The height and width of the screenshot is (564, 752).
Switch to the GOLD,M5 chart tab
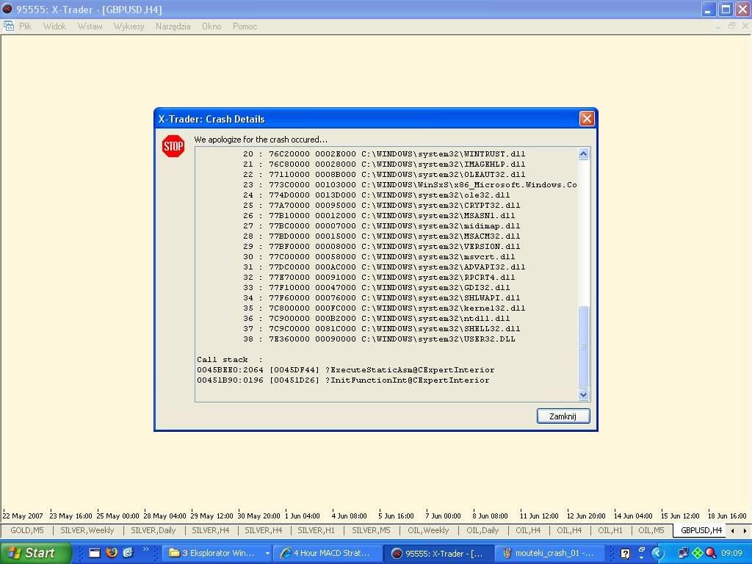pos(27,530)
